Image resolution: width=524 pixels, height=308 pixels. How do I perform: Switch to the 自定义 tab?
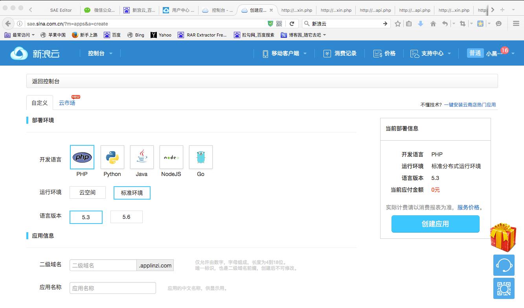(x=40, y=103)
